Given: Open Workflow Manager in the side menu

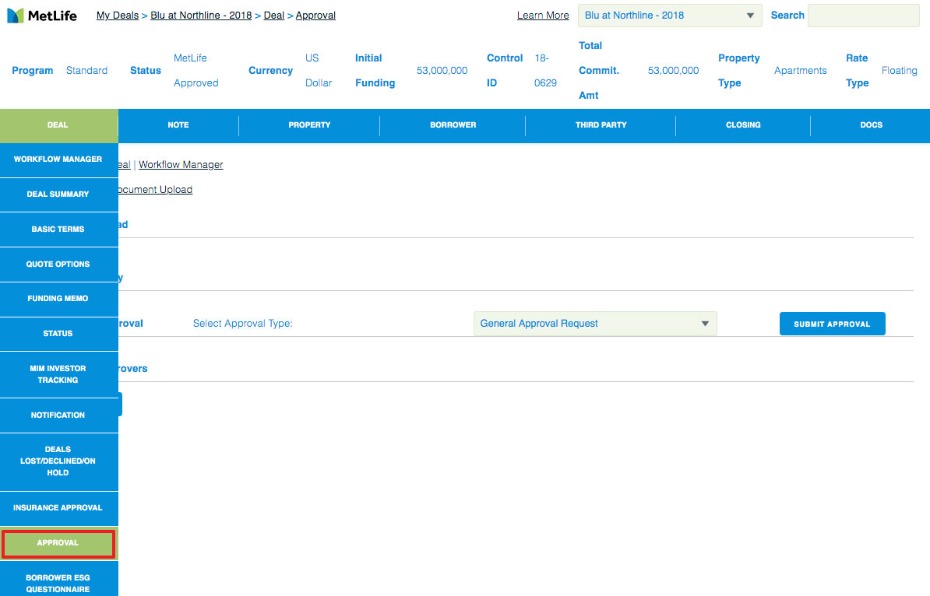Looking at the screenshot, I should point(58,160).
